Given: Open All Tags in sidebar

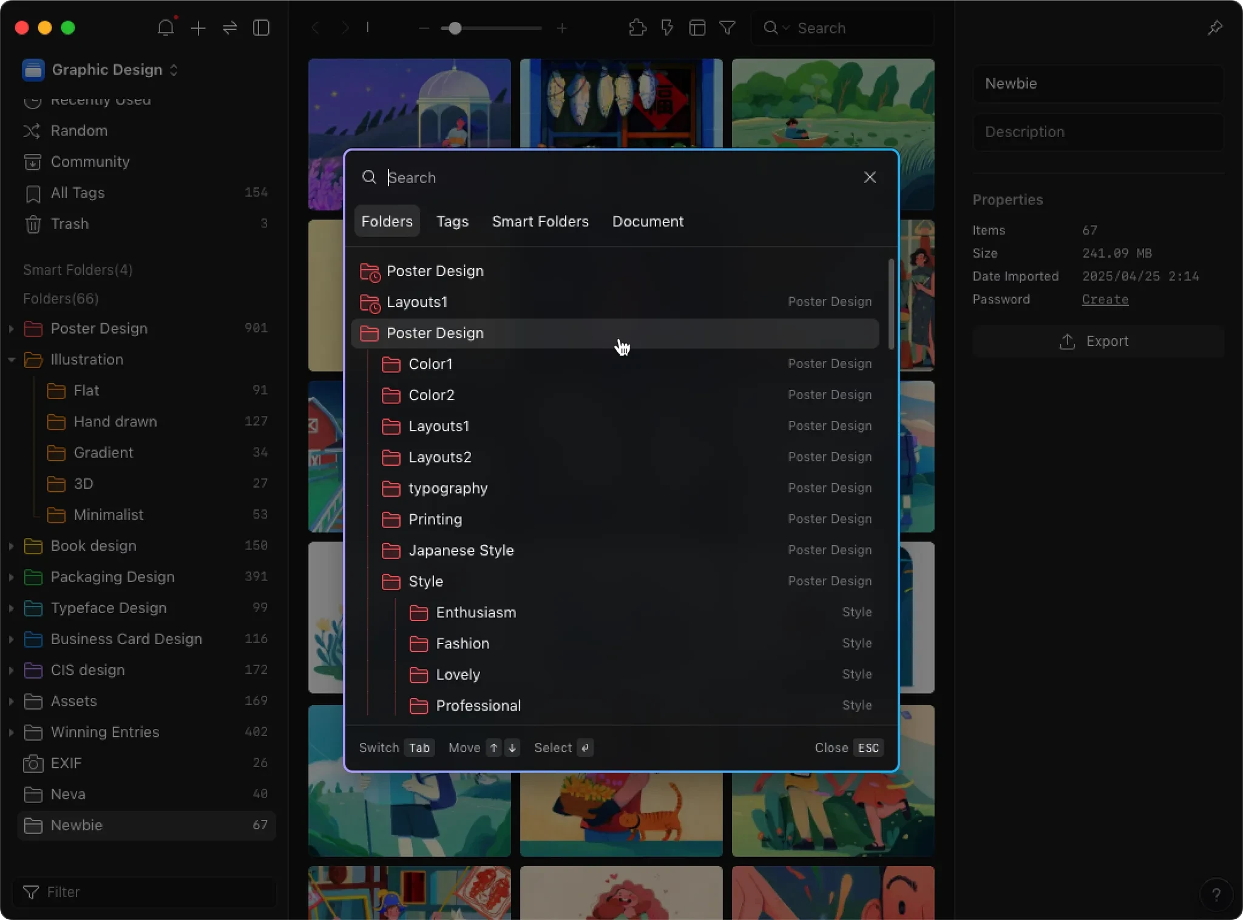Looking at the screenshot, I should tap(146, 193).
